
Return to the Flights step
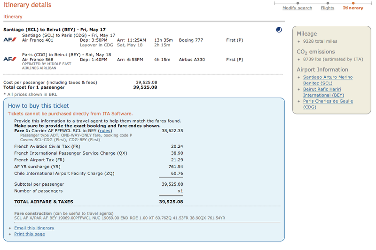(327, 8)
